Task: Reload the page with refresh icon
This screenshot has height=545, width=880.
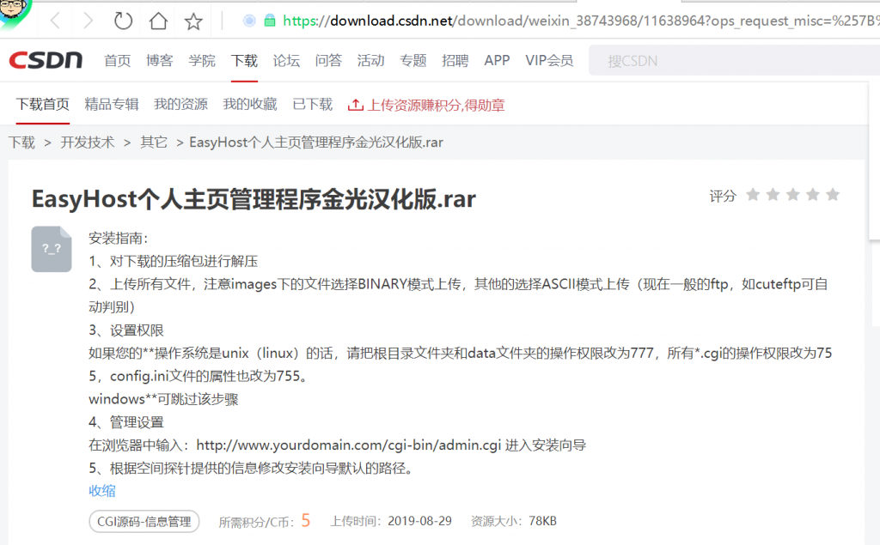Action: [123, 21]
